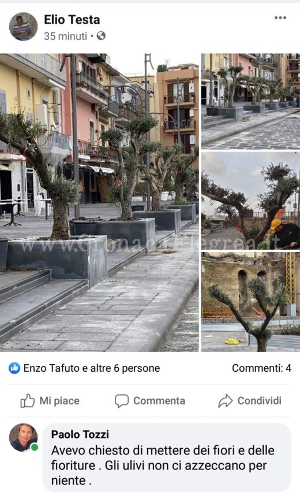Open Paolo Tozzi's profile avatar
300x492 pixels.
23,438
